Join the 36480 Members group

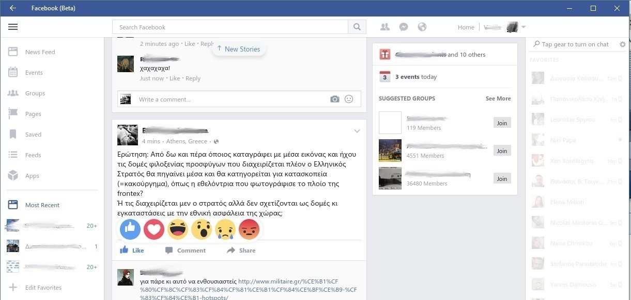[x=502, y=179]
